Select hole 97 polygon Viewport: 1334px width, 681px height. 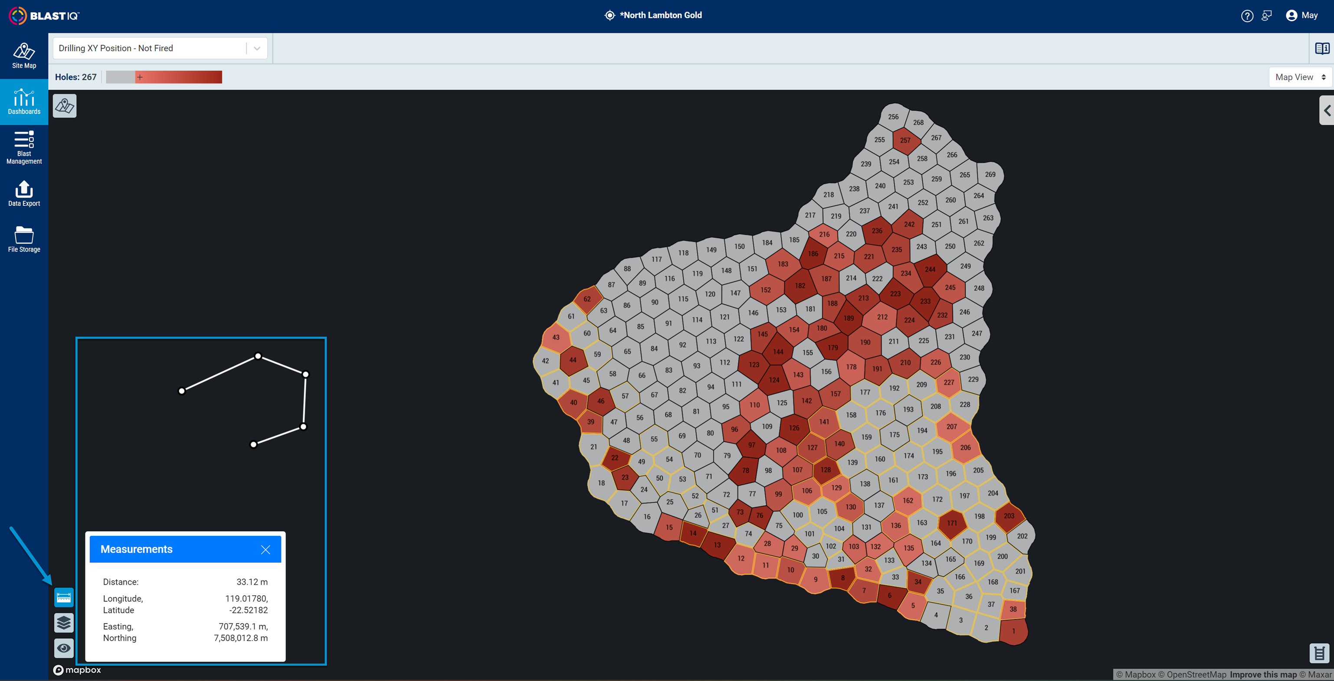pyautogui.click(x=751, y=445)
